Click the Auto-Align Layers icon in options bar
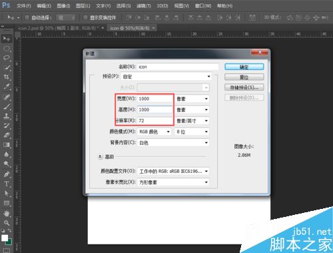Image resolution: width=333 pixels, height=253 pixels. [252, 17]
